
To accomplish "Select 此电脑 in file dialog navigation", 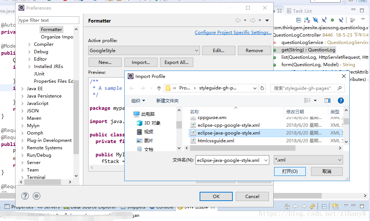I will coord(148,114).
